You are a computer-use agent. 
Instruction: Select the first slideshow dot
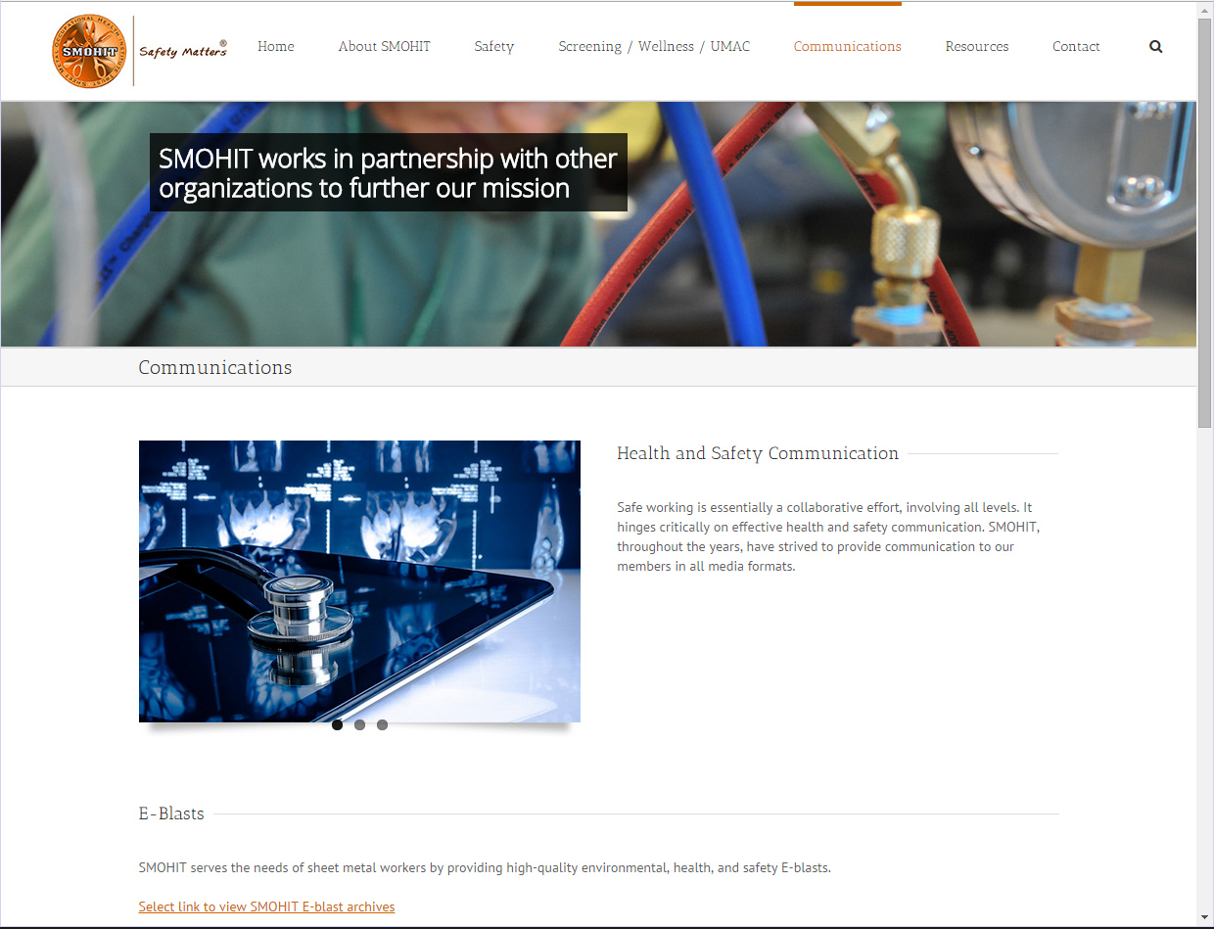click(338, 725)
